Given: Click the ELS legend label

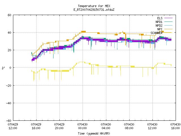Looking at the screenshot, I should tap(160, 18).
